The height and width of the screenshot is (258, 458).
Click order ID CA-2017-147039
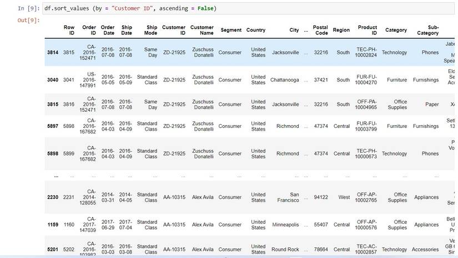coord(88,225)
